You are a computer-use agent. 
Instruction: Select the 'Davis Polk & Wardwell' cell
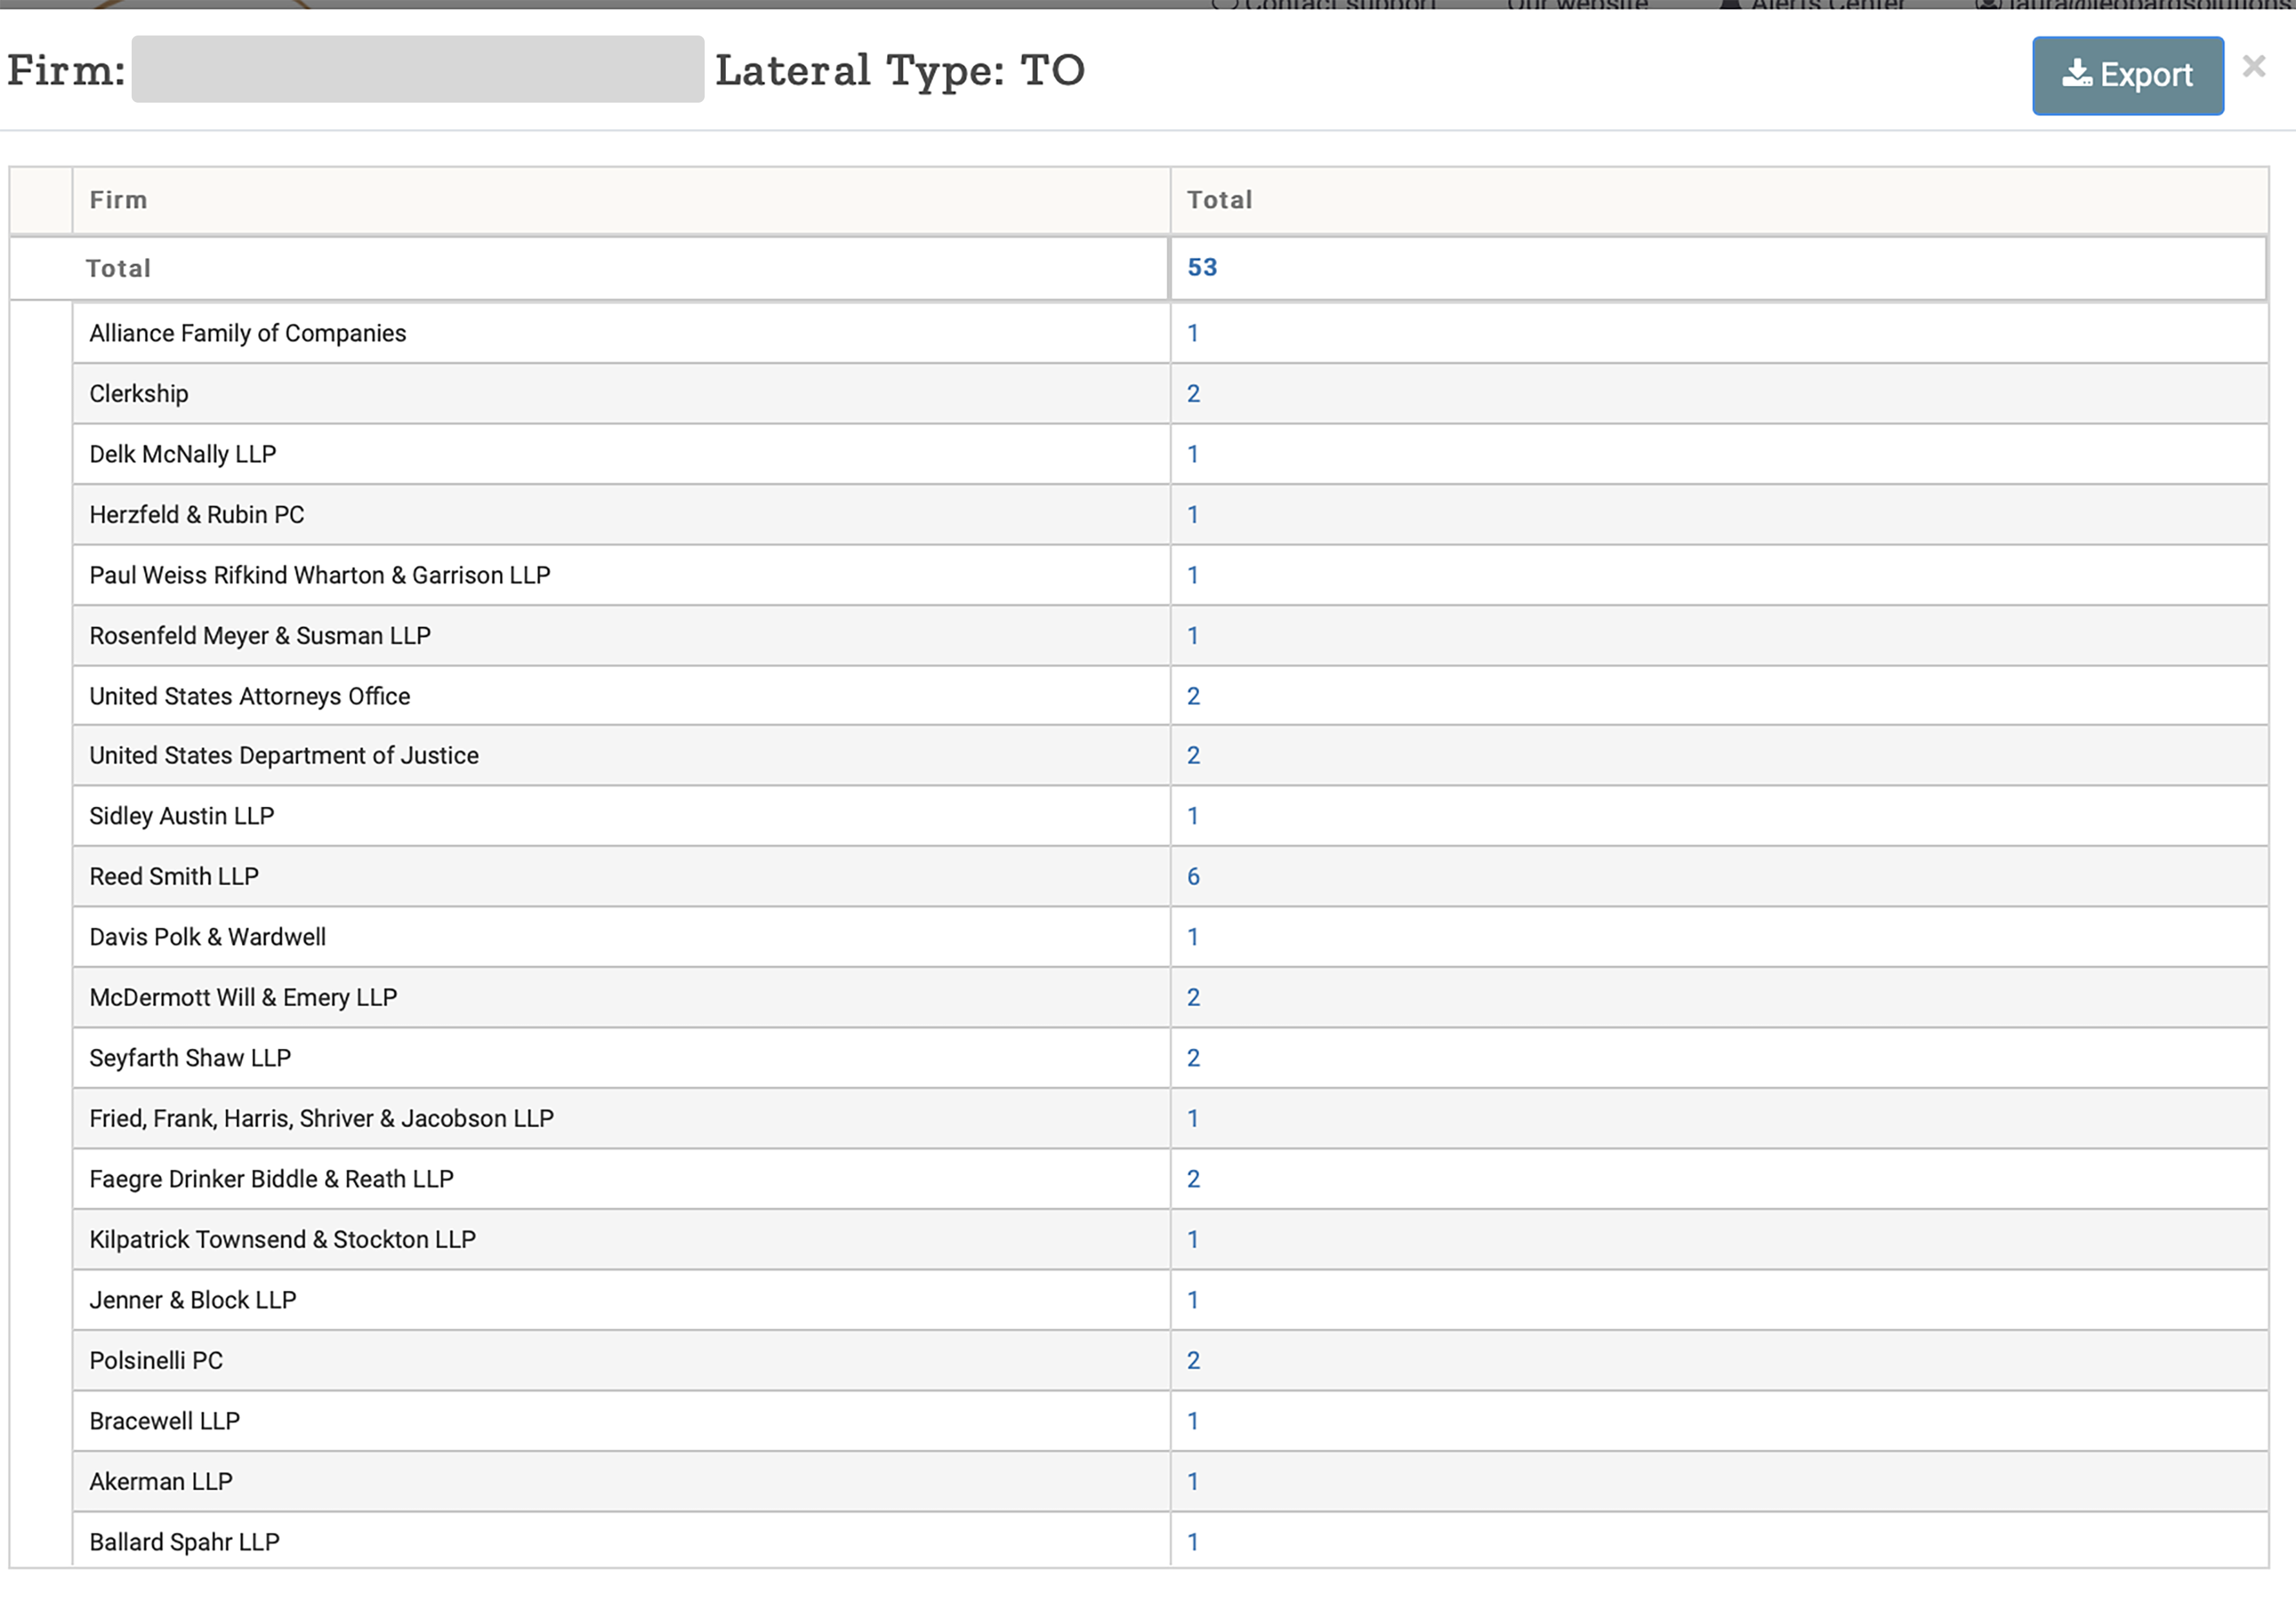click(621, 937)
